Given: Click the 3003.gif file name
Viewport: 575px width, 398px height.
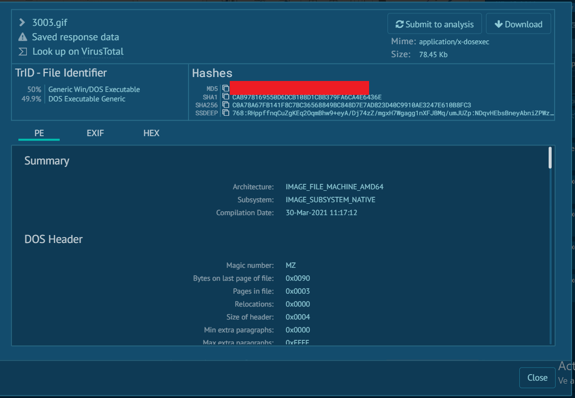Looking at the screenshot, I should point(49,22).
